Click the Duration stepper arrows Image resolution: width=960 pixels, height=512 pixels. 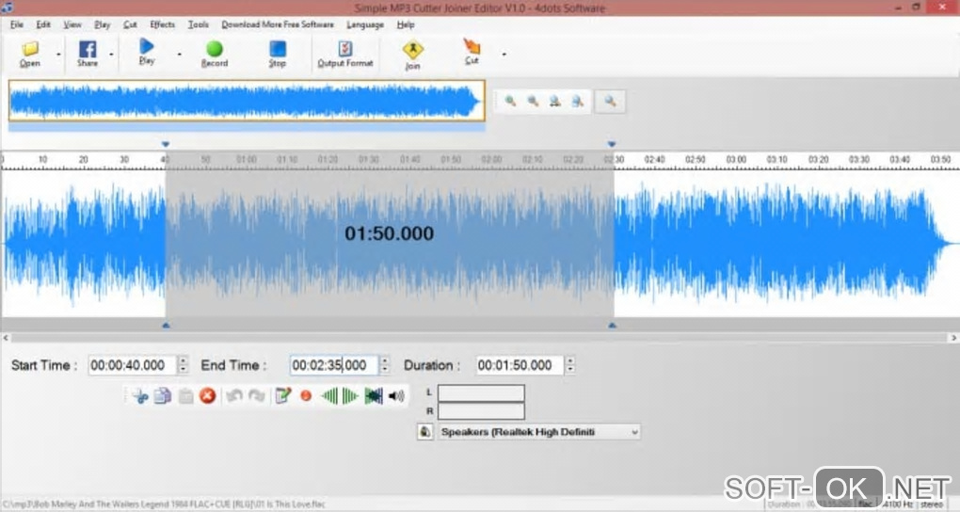[570, 365]
